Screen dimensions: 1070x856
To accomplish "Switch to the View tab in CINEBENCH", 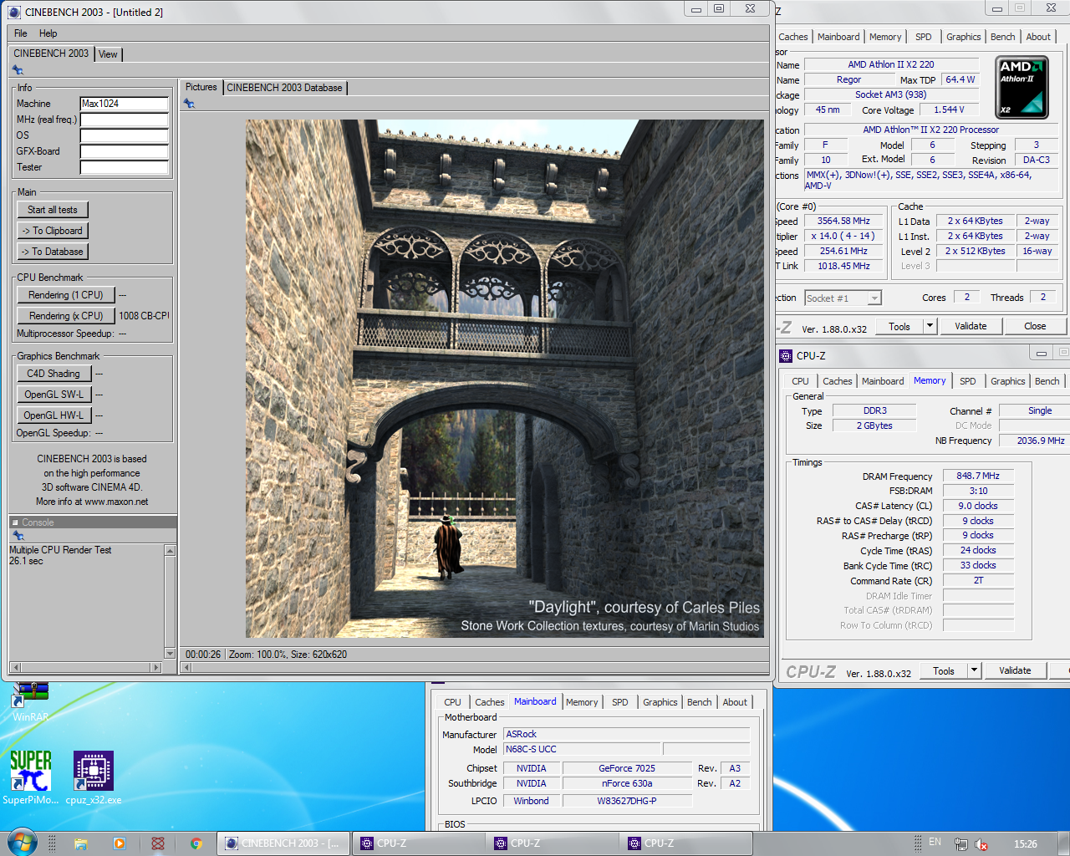I will [x=108, y=54].
